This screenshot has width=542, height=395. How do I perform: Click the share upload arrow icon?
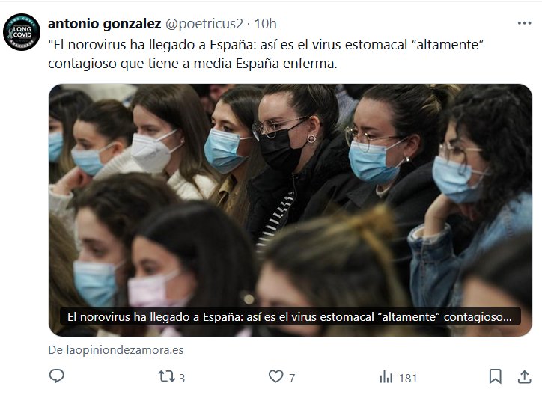[524, 376]
